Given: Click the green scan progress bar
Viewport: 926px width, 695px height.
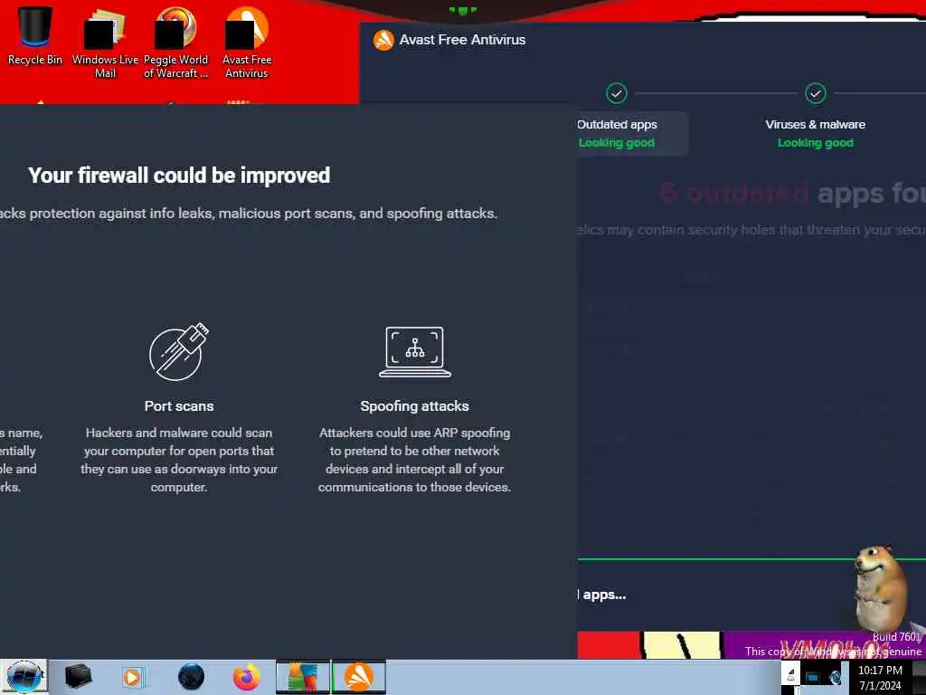Looking at the screenshot, I should 751,558.
